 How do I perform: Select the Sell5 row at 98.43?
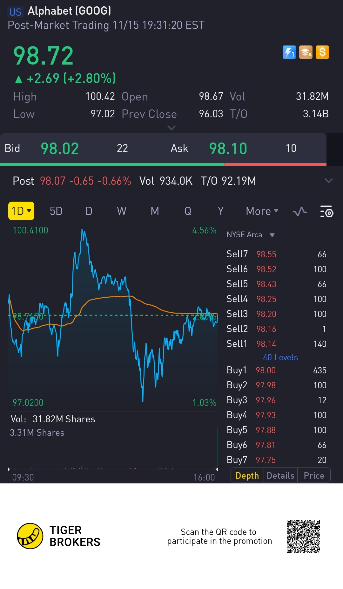click(276, 284)
